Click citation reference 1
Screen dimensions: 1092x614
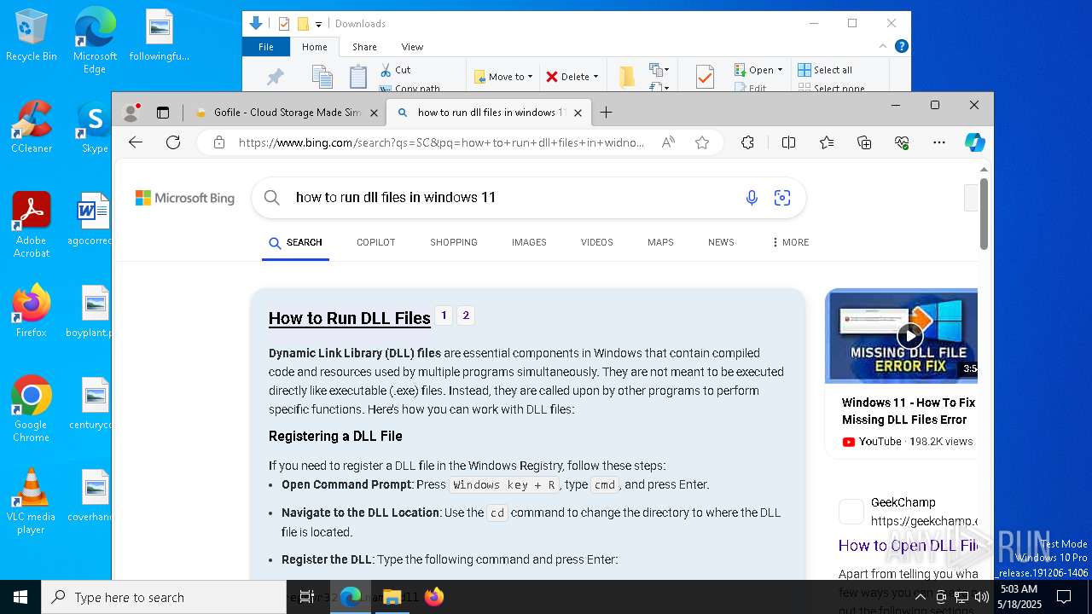point(444,316)
